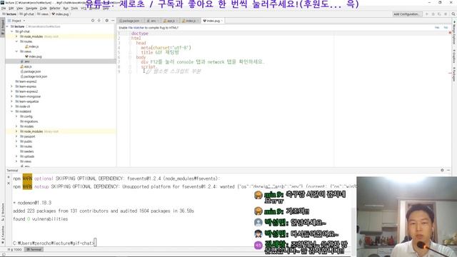Click the File Watcher link in the banner

[x=137, y=28]
